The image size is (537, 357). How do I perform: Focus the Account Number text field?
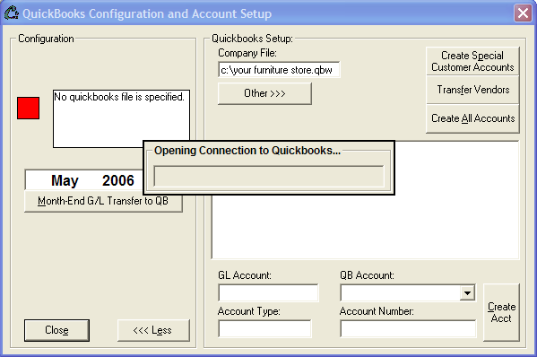coord(408,328)
